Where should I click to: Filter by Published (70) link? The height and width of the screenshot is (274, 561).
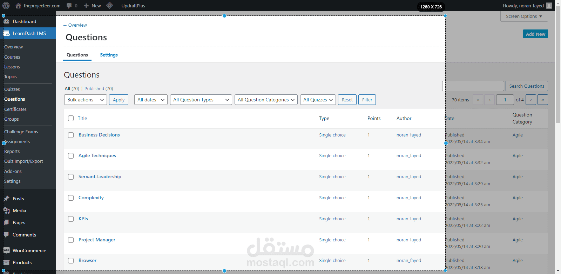99,88
